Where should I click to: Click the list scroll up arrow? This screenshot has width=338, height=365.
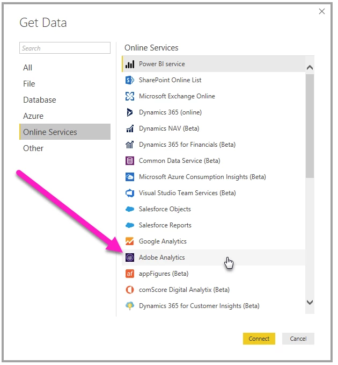[310, 68]
